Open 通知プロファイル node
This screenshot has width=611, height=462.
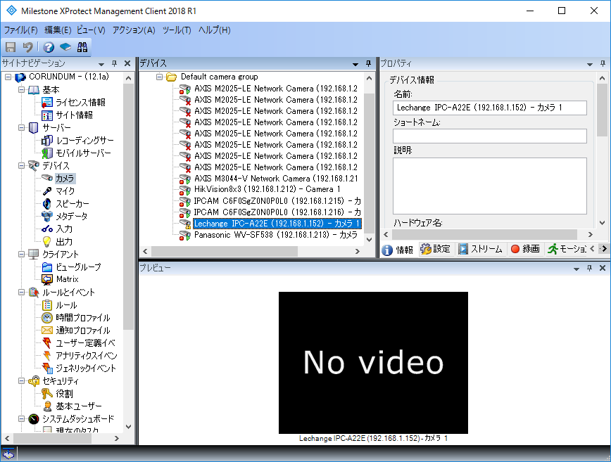(x=82, y=331)
